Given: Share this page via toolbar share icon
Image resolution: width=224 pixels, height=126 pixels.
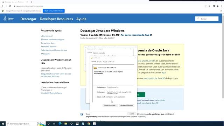Looking at the screenshot, I should tap(205, 6).
